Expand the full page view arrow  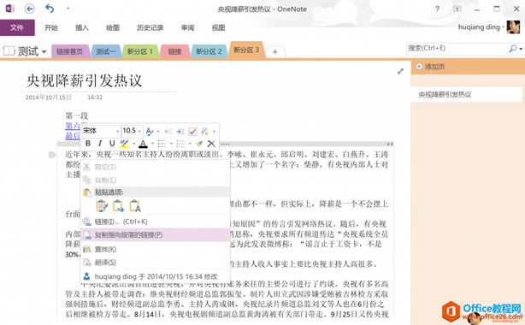pyautogui.click(x=400, y=71)
